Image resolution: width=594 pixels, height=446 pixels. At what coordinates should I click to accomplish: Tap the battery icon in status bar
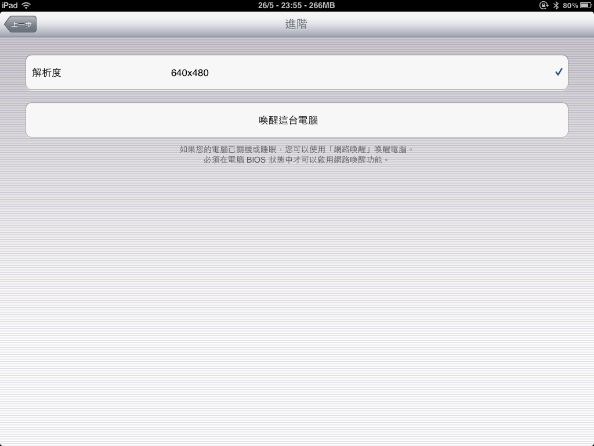(586, 5)
